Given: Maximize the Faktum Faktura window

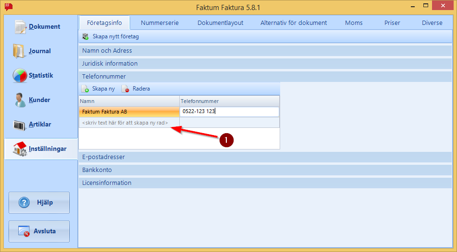Looking at the screenshot, I should coord(425,6).
